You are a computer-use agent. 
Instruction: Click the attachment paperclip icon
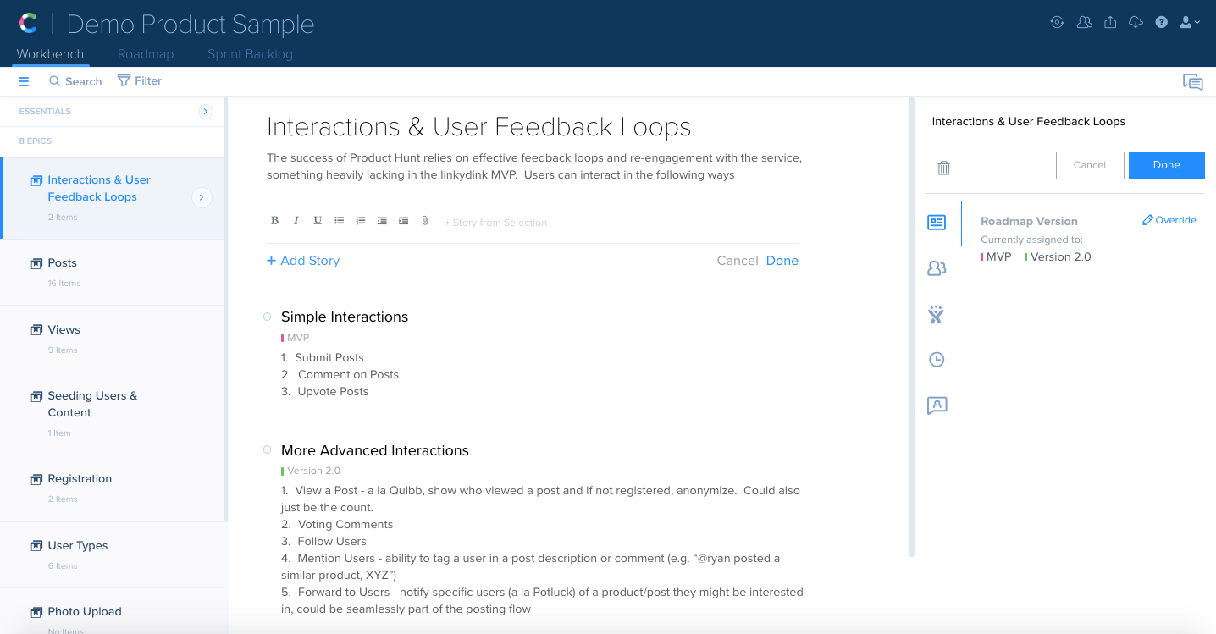(x=425, y=221)
